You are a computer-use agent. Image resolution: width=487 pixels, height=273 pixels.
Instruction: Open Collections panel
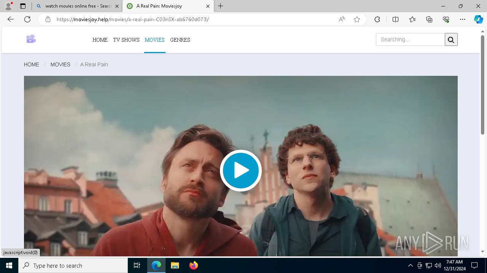[429, 19]
